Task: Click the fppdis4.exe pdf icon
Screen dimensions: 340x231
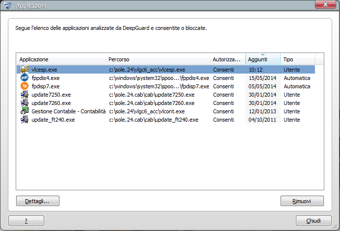Action: point(24,78)
